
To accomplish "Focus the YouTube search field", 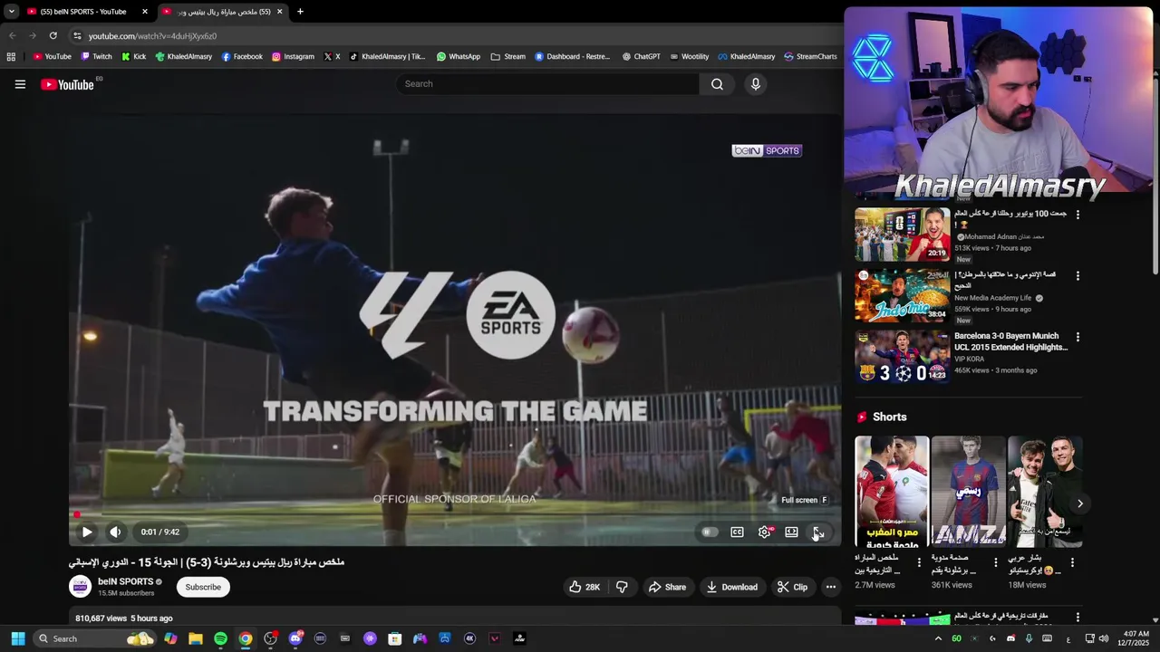I will (x=547, y=84).
